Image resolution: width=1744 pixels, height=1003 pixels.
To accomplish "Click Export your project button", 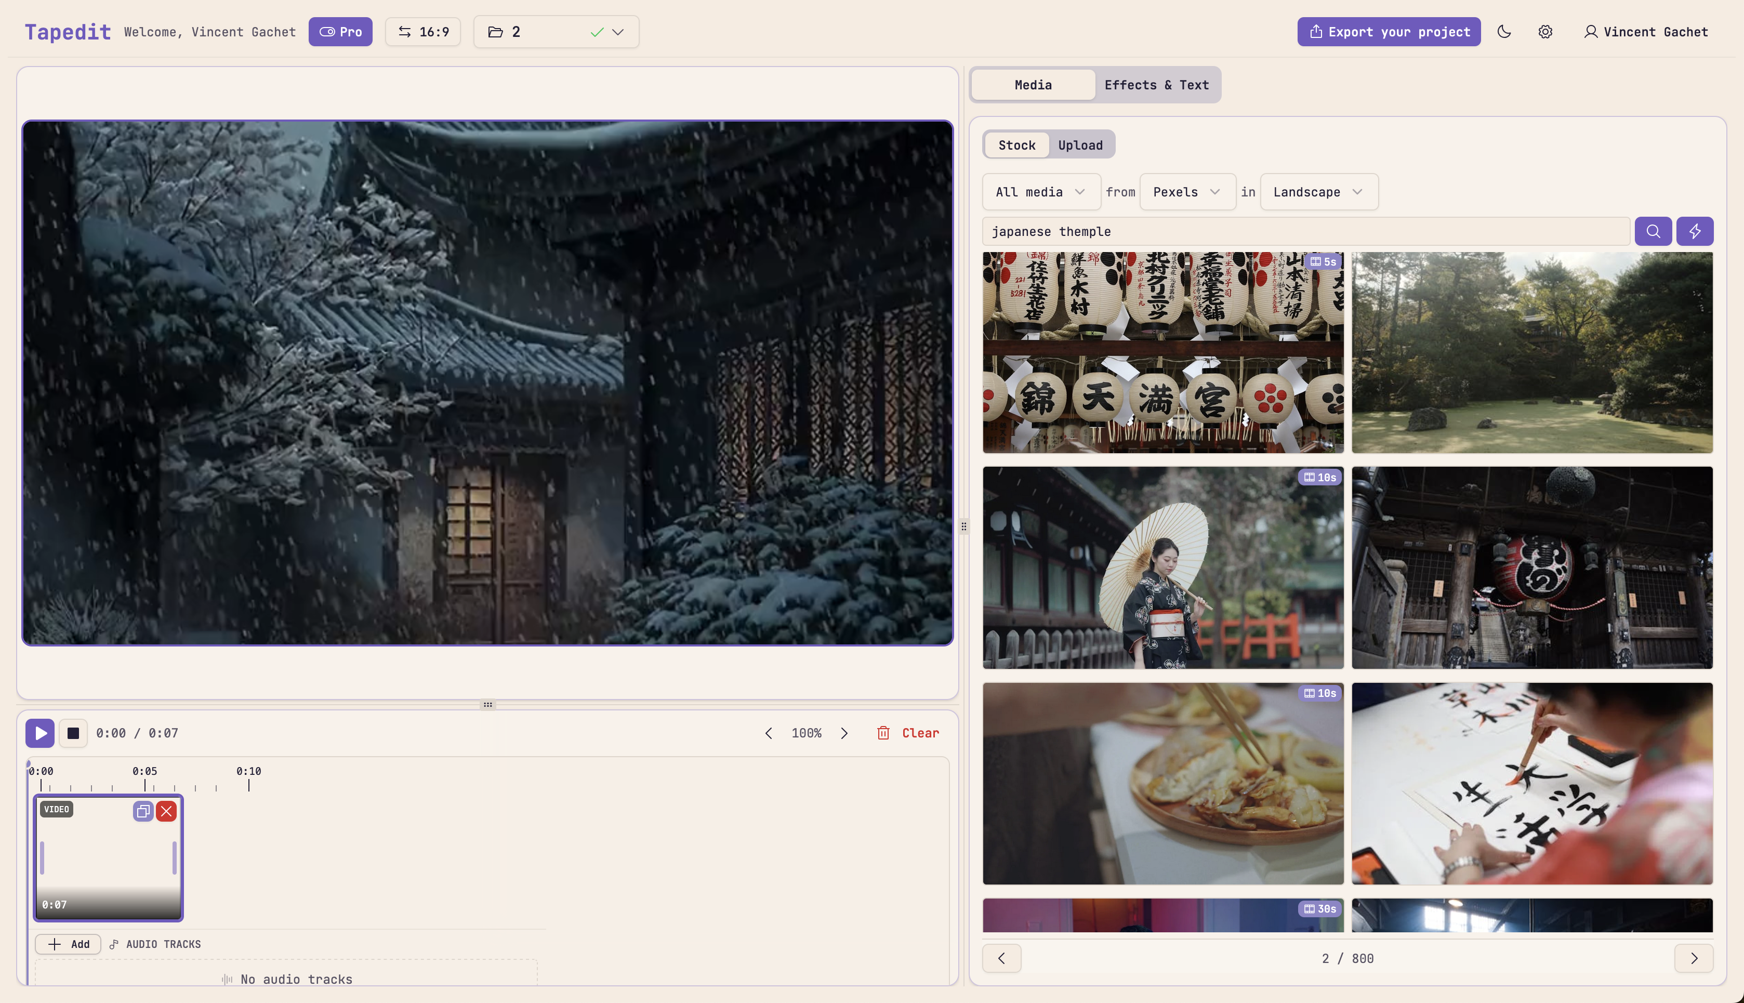I will coord(1389,32).
